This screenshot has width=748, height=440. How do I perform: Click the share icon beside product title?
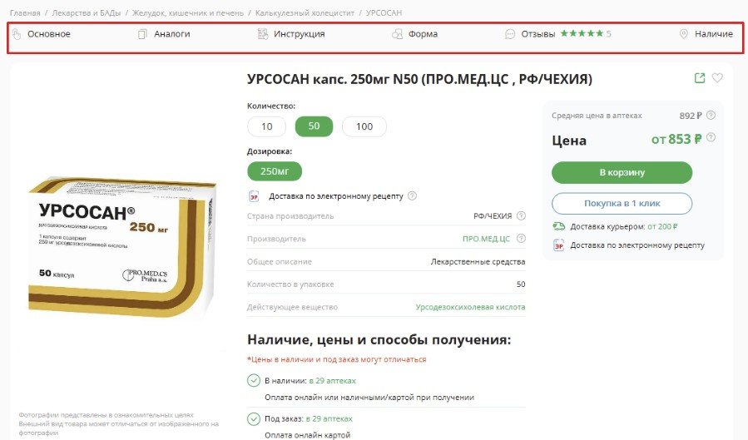(700, 78)
